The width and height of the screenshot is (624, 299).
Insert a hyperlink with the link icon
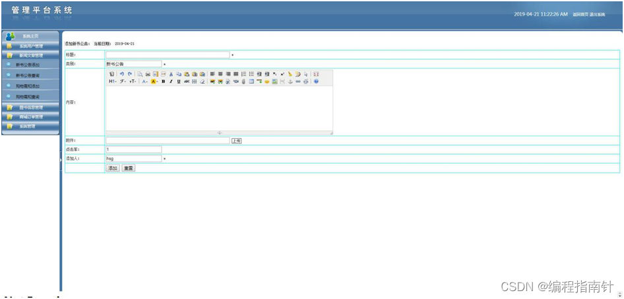click(298, 82)
